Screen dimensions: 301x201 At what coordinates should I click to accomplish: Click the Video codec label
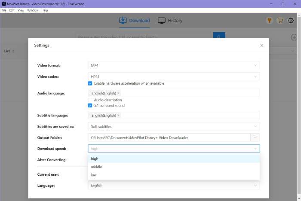(48, 76)
